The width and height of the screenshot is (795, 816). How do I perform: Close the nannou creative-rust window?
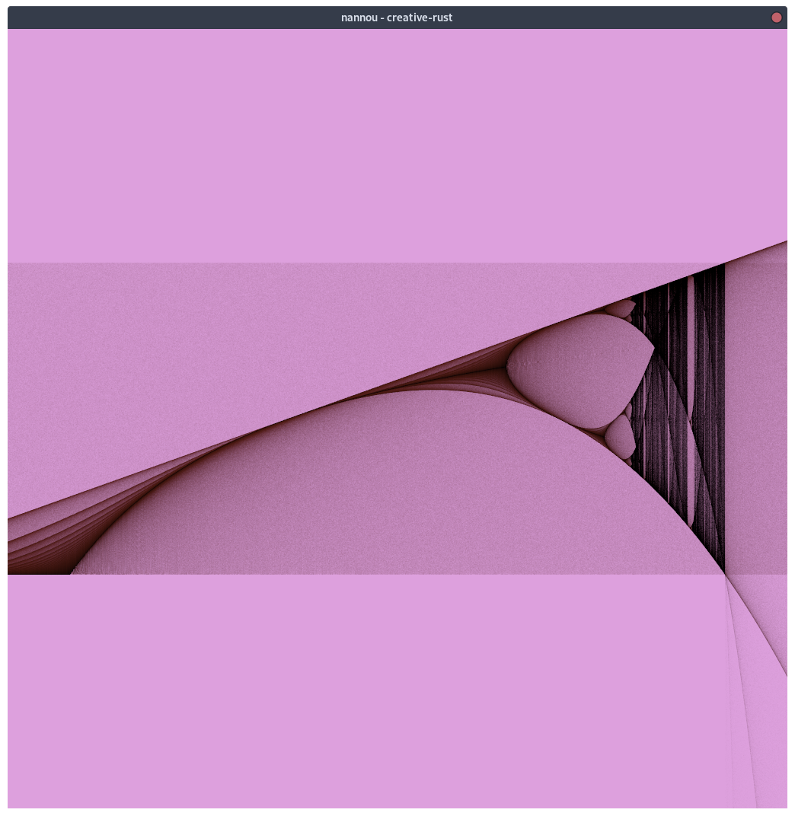coord(777,18)
